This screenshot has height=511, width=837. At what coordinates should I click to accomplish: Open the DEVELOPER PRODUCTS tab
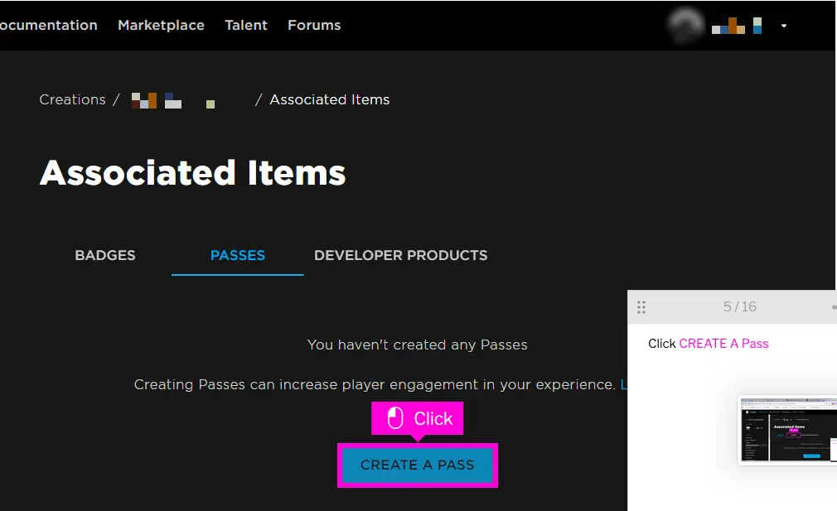(400, 255)
